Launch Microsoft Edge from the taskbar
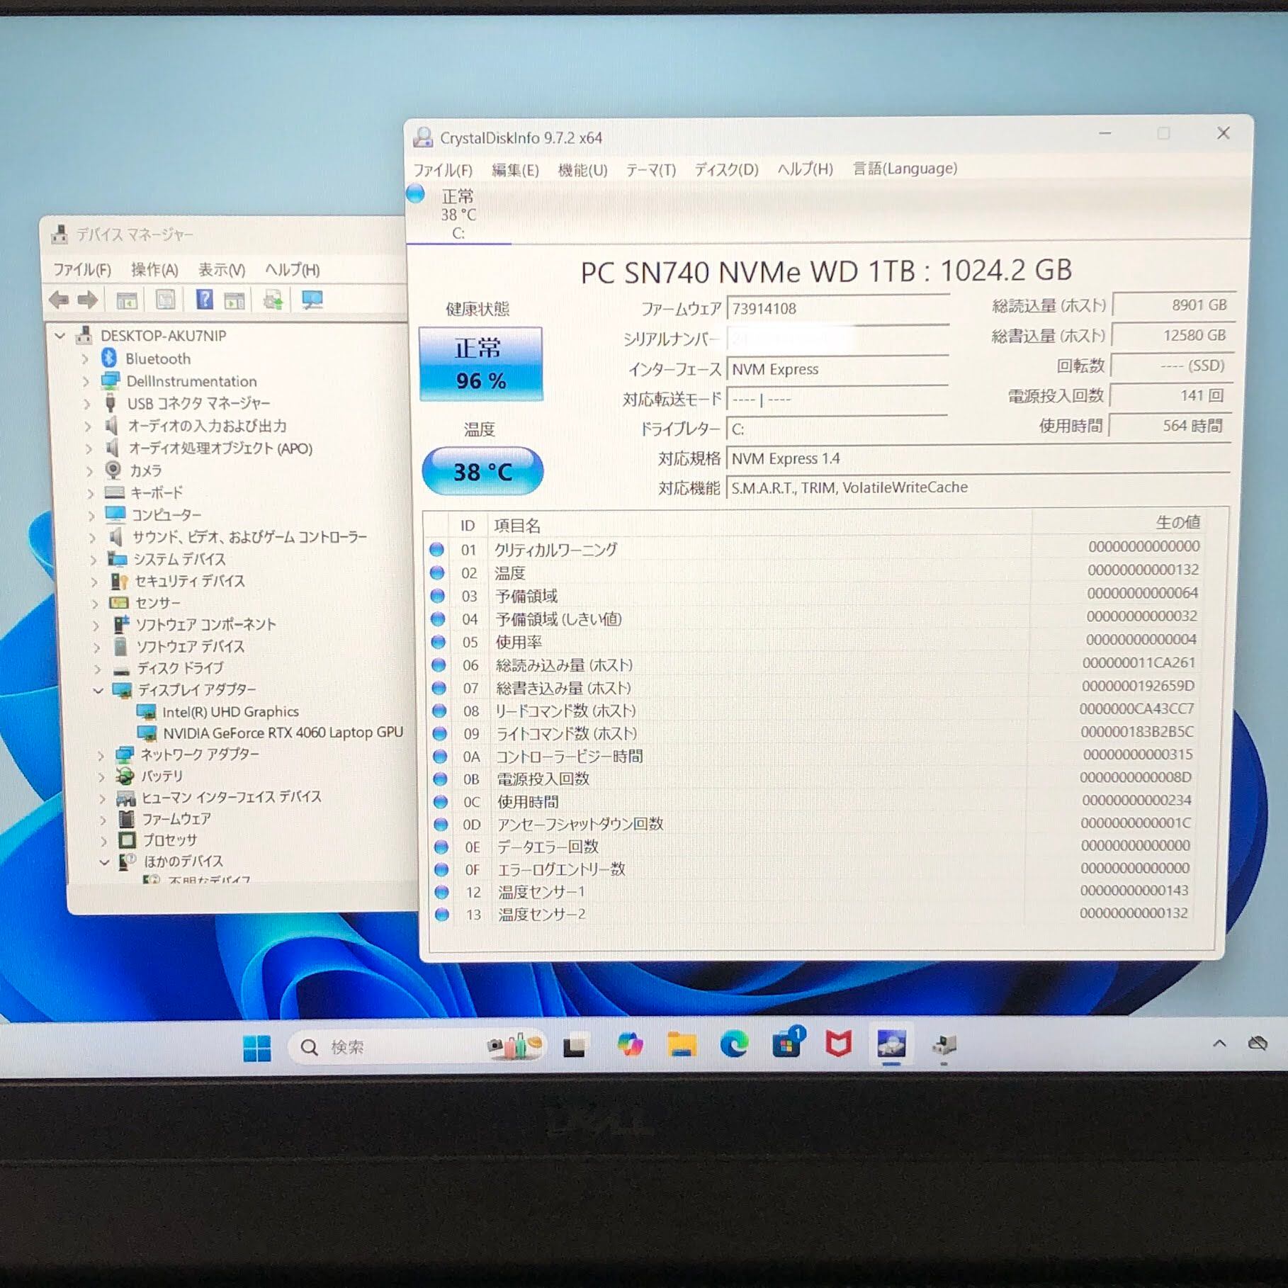 pos(734,1045)
